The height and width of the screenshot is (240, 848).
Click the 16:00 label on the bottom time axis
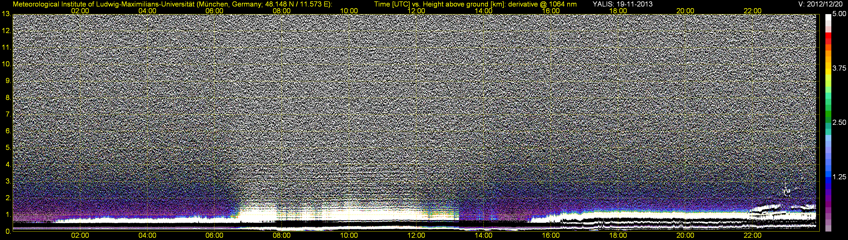[551, 236]
